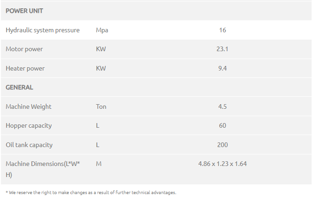
Task: Select the Heater power label
Action: [x=25, y=68]
